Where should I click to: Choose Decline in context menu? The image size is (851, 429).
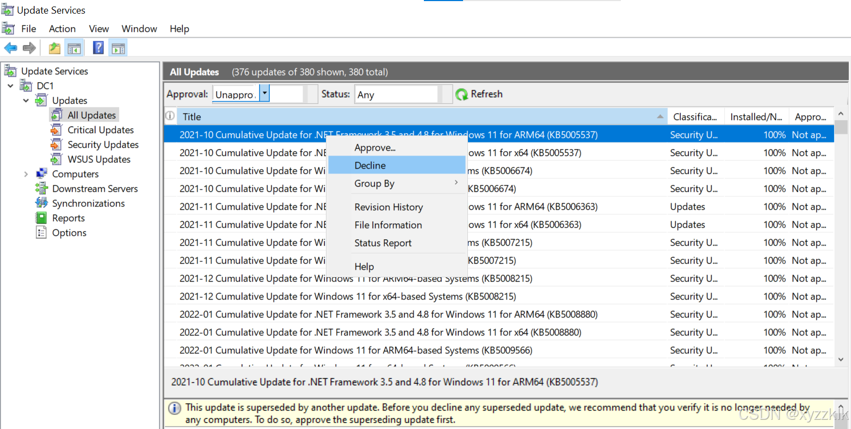tap(397, 165)
